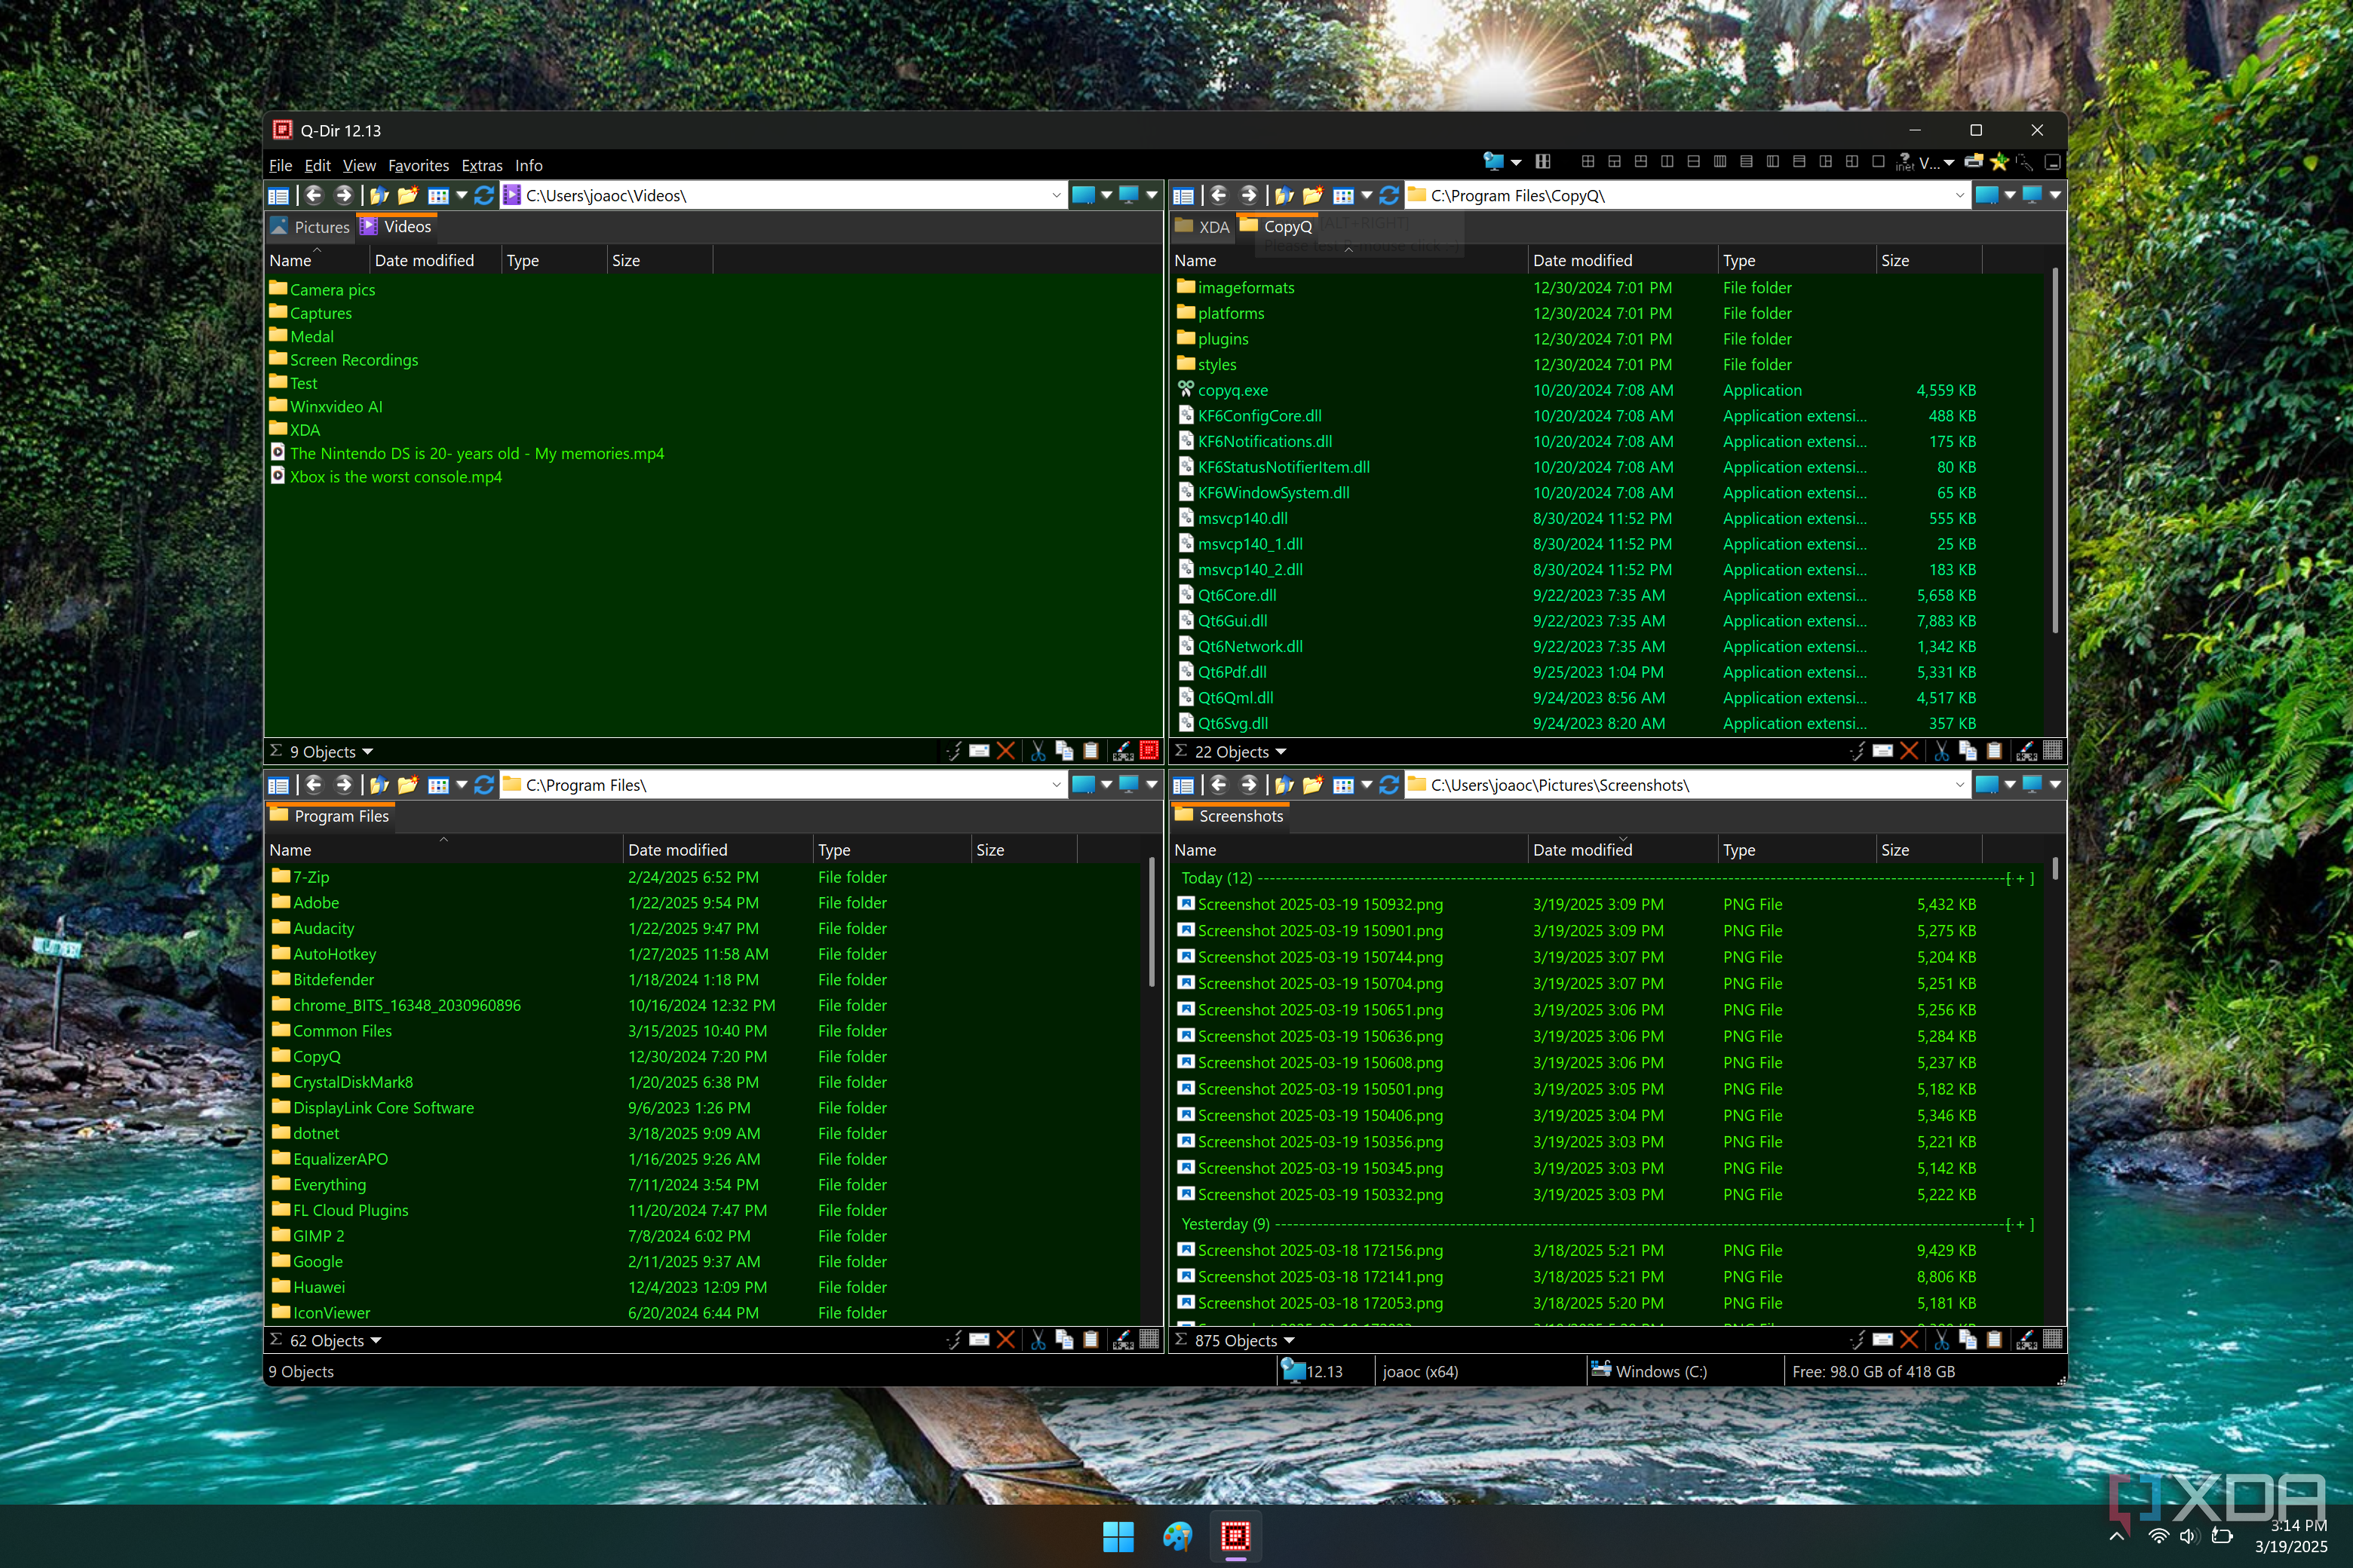Image resolution: width=2353 pixels, height=1568 pixels.
Task: Select the Screen Recordings folder
Action: 354,360
